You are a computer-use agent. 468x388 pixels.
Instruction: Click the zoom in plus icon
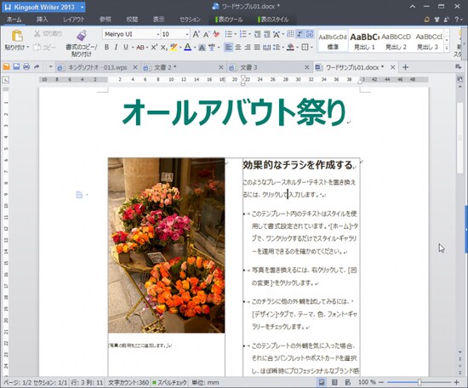pyautogui.click(x=456, y=382)
